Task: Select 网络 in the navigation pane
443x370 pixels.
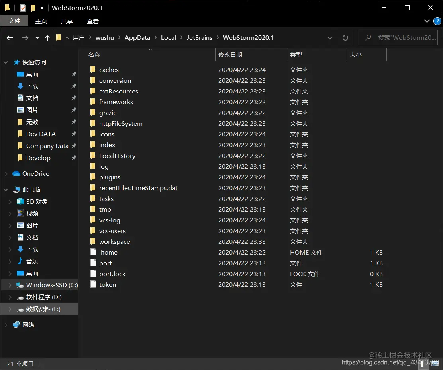Action: tap(28, 325)
